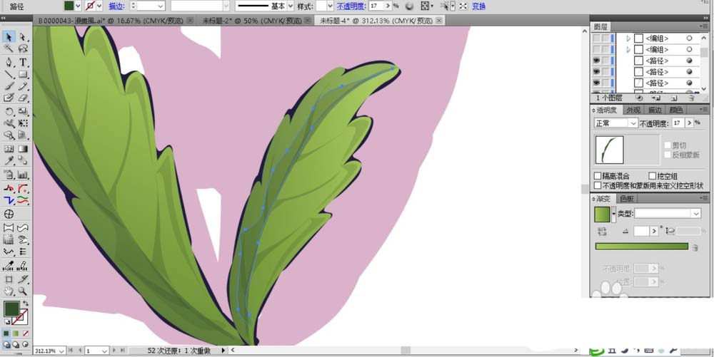Hide the first <路径> layer using its eye icon
The width and height of the screenshot is (714, 357).
click(x=596, y=61)
